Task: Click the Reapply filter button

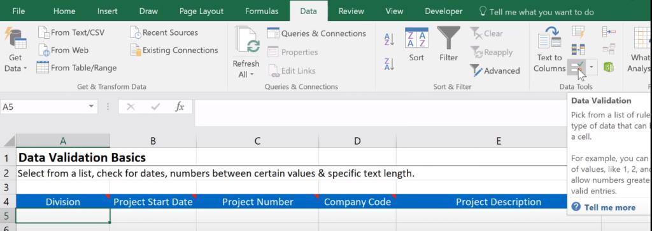Action: 492,53
